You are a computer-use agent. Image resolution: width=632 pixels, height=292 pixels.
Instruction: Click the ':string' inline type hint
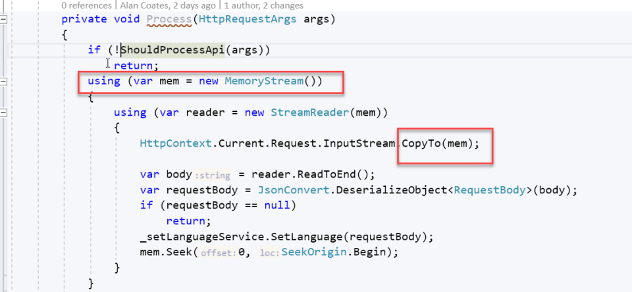[211, 175]
